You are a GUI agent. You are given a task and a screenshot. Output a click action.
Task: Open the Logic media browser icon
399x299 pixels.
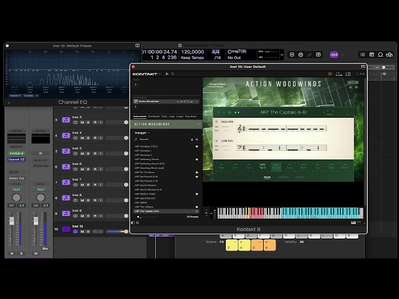pyautogui.click(x=389, y=55)
